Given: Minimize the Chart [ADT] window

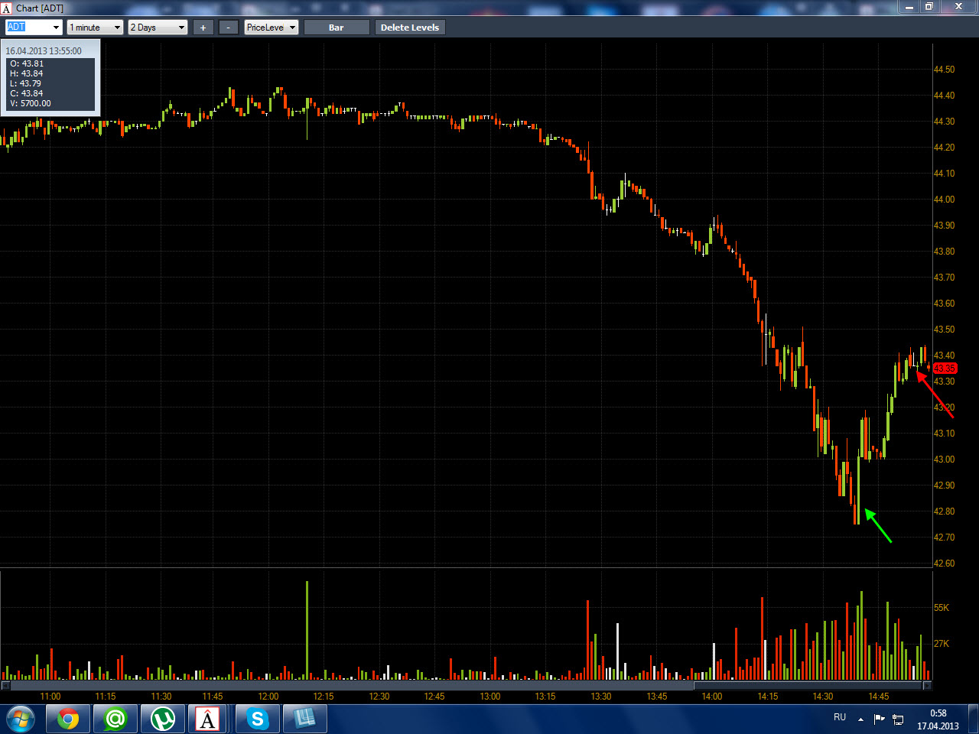Looking at the screenshot, I should tap(909, 7).
